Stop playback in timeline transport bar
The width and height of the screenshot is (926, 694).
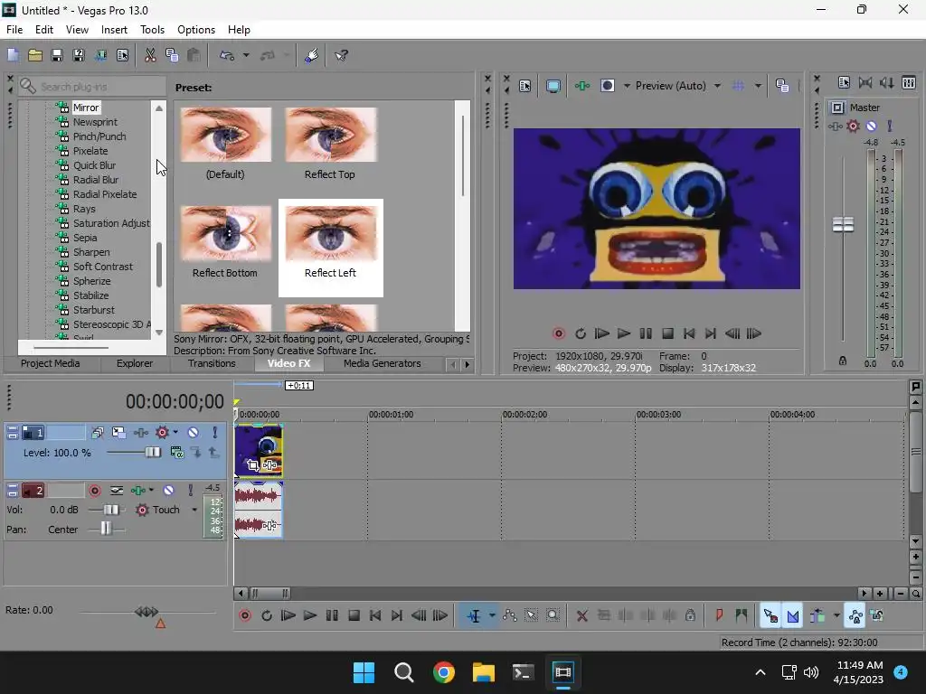pyautogui.click(x=354, y=616)
